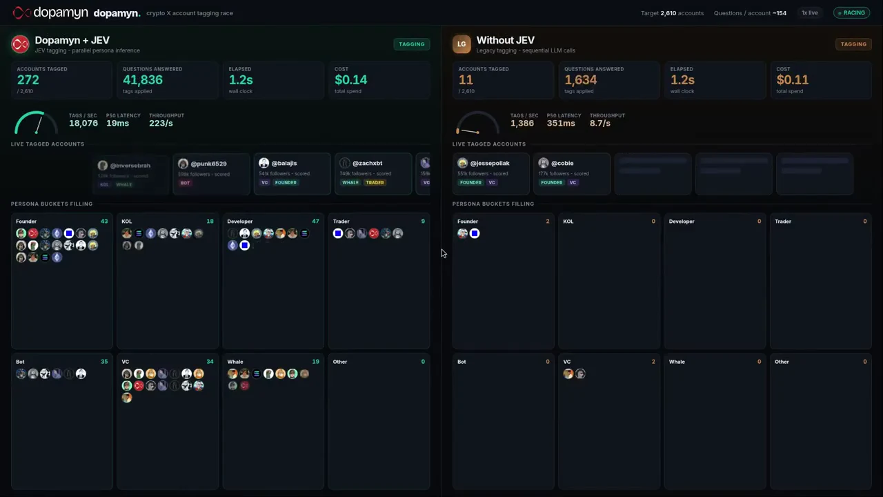Click VC tag on @cobie card
The width and height of the screenshot is (883, 497).
(573, 182)
